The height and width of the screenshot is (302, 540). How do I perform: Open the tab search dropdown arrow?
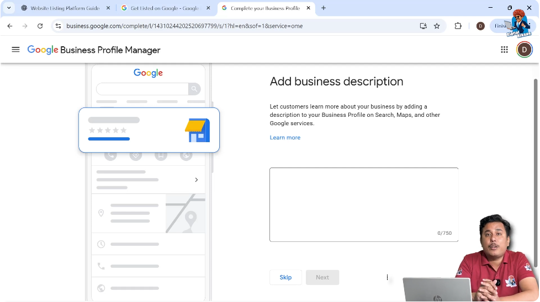click(x=9, y=8)
